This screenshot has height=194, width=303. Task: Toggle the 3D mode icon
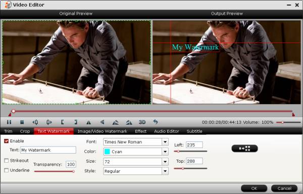142,122
